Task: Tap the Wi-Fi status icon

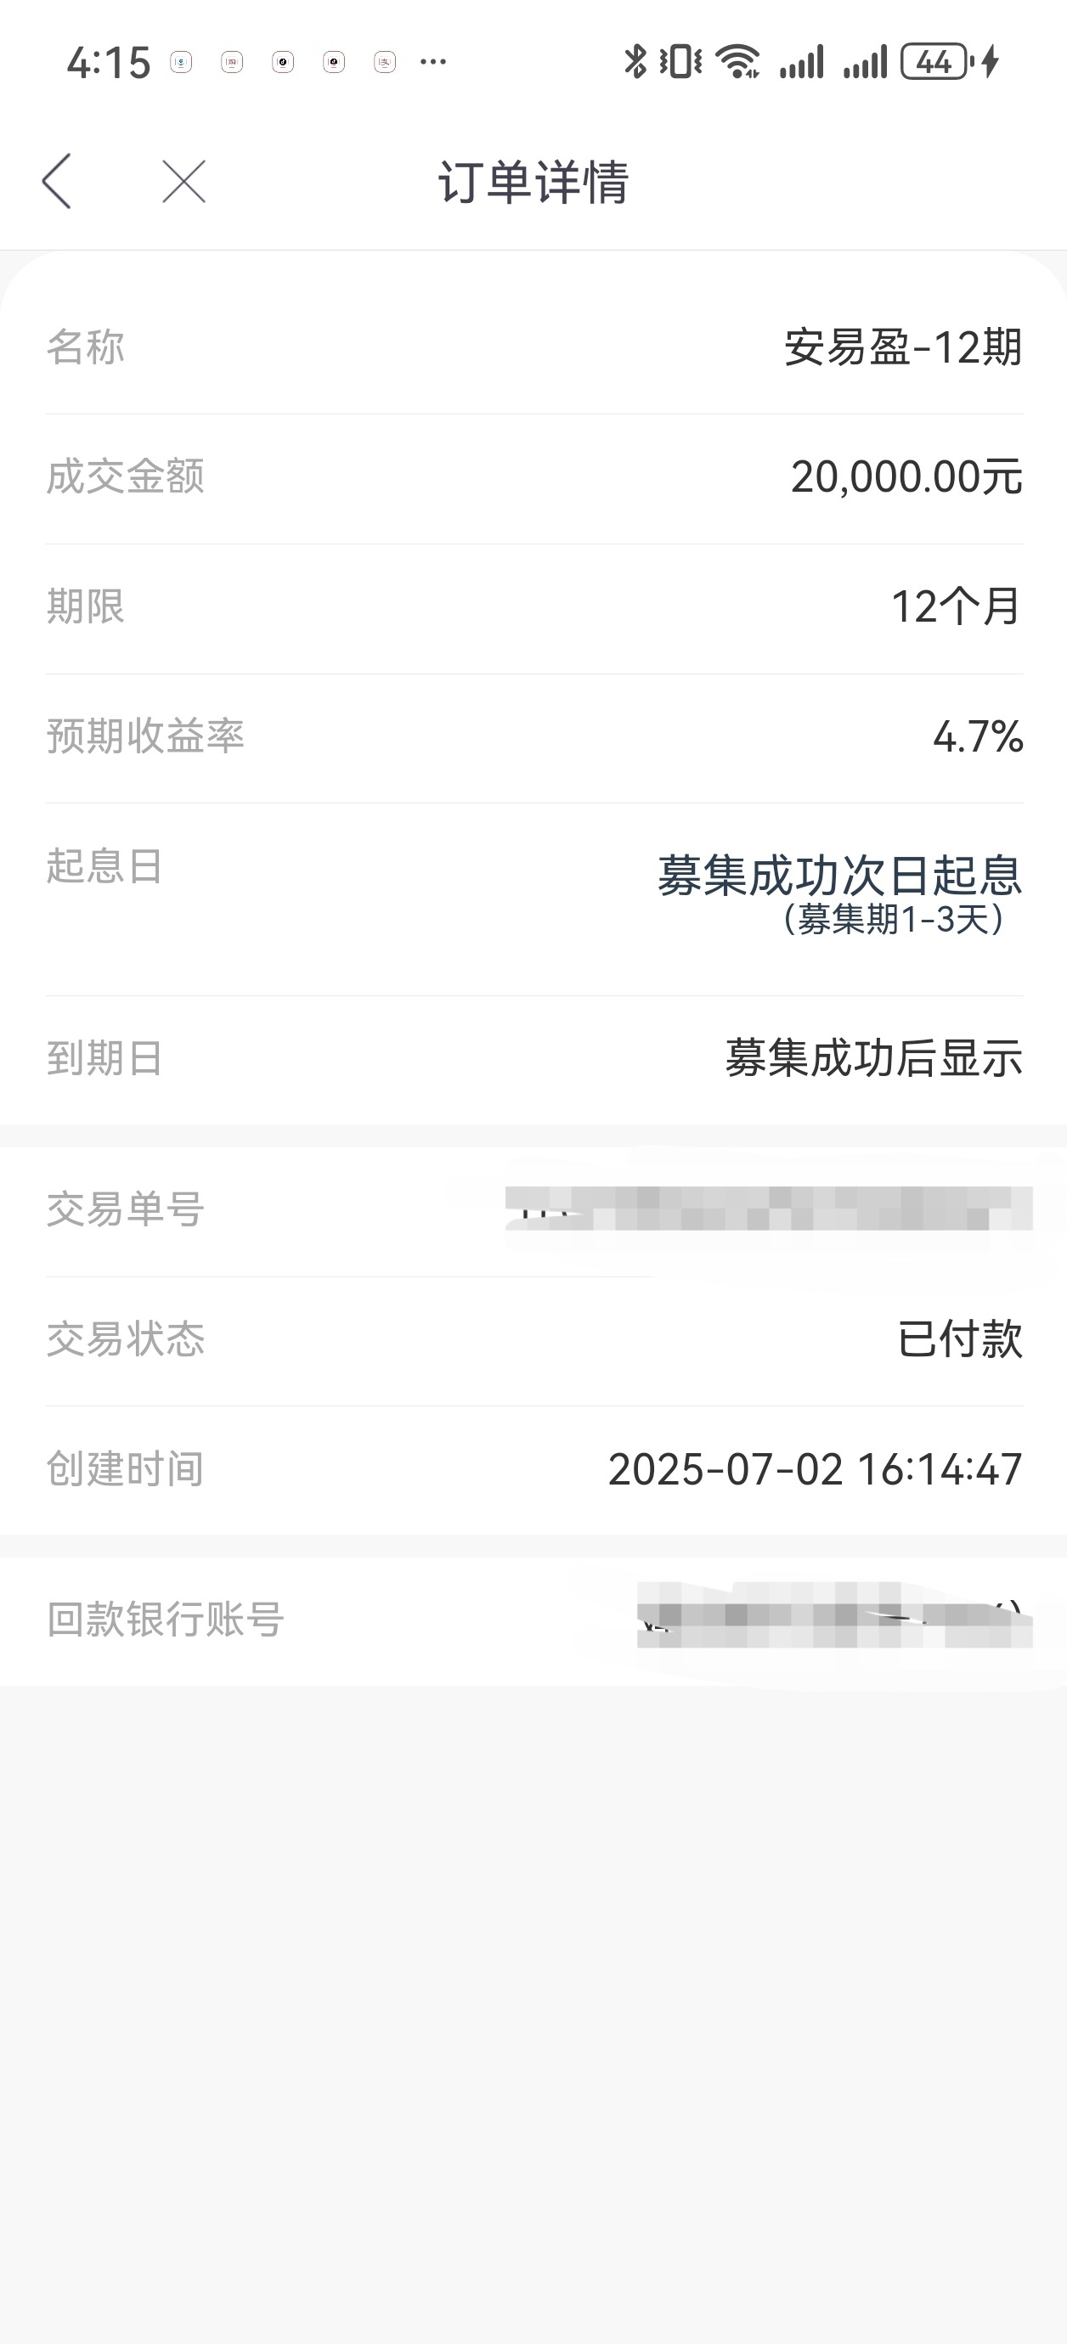Action: (738, 62)
